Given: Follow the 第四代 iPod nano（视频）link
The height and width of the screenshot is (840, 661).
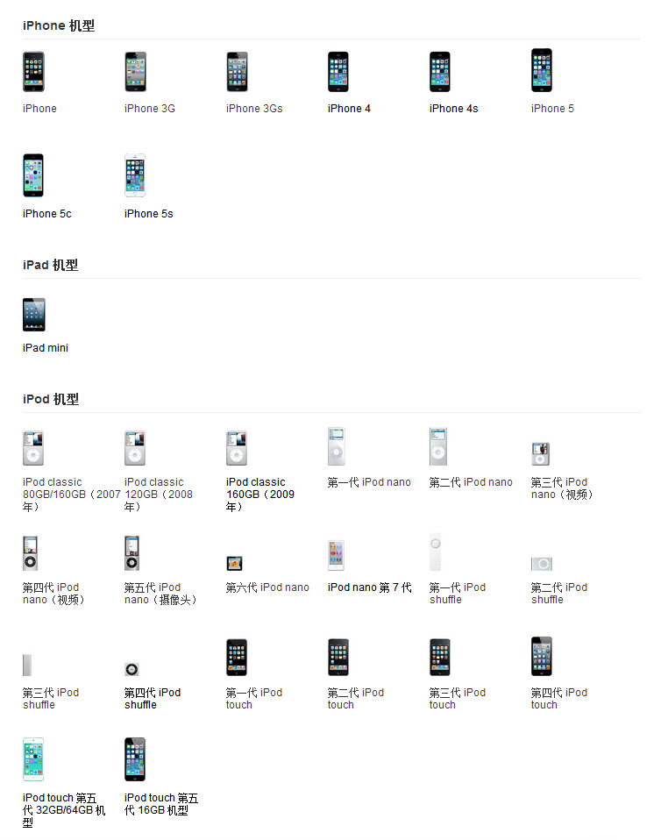Looking at the screenshot, I should [53, 593].
